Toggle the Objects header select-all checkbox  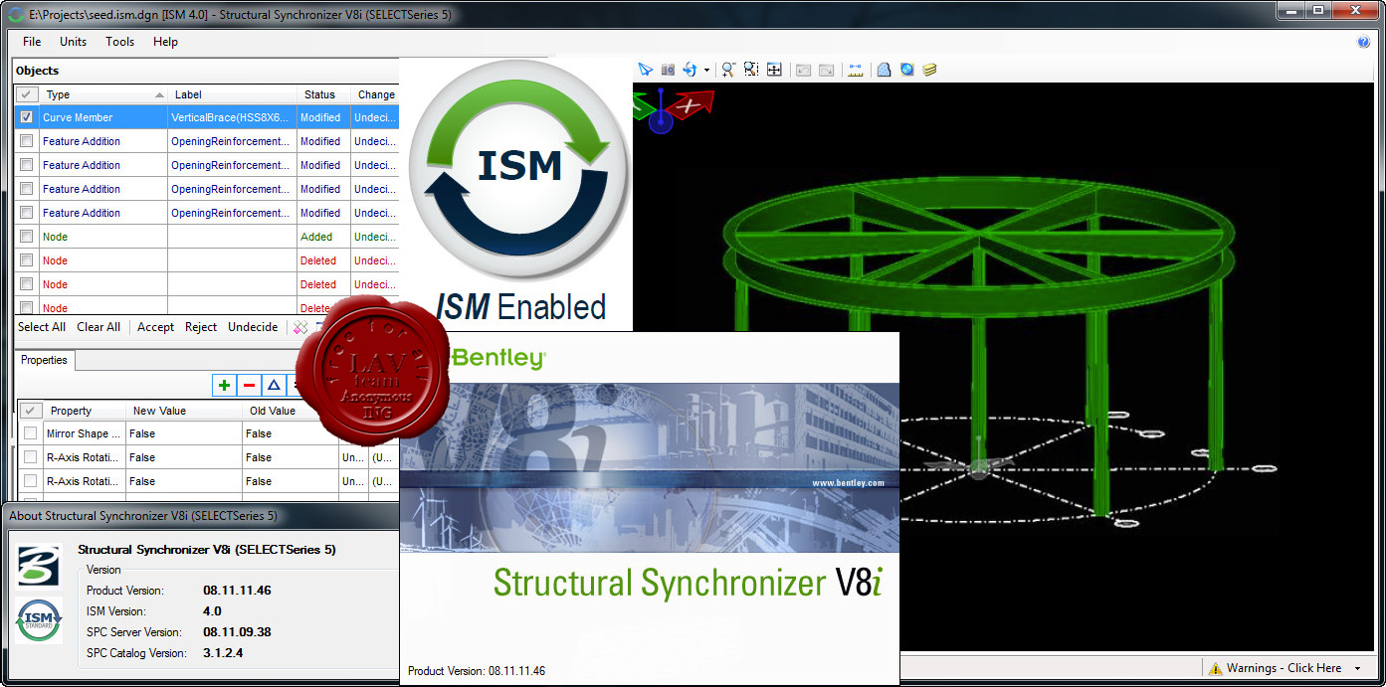coord(27,94)
